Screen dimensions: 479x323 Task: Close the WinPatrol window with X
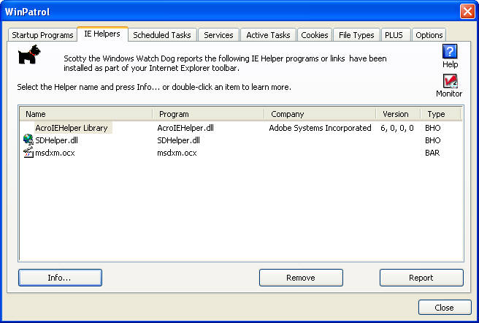tap(467, 11)
